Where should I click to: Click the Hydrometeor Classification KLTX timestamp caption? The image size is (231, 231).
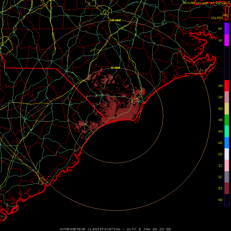tap(115, 229)
